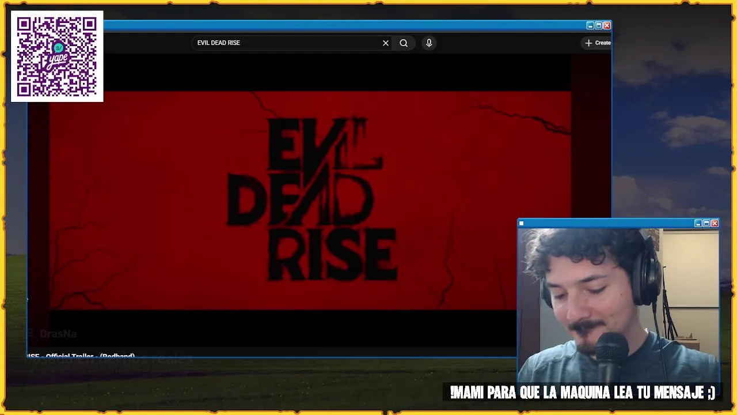
Task: Maximize the webcam window
Action: click(x=706, y=223)
